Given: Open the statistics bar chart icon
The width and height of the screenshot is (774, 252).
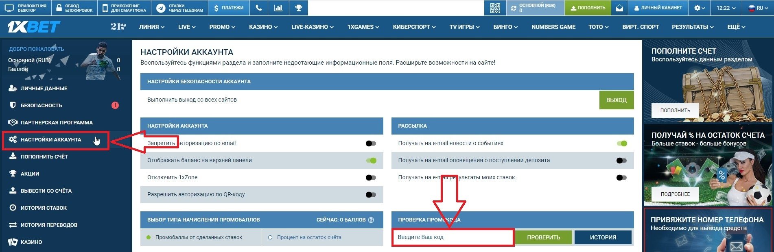Looking at the screenshot, I should (x=278, y=8).
